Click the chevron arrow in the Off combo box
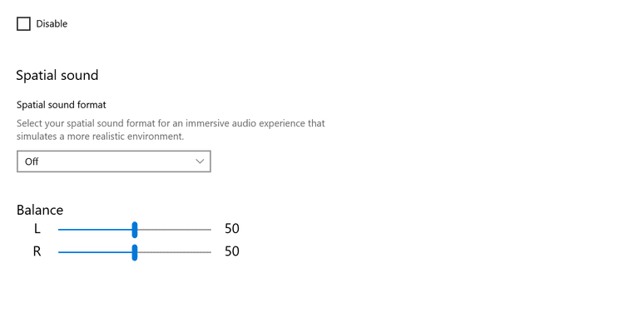Screen dimensions: 624x313 (x=200, y=161)
